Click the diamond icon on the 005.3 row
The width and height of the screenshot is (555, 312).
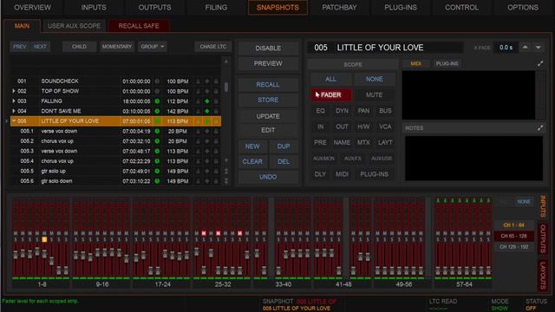coord(207,151)
